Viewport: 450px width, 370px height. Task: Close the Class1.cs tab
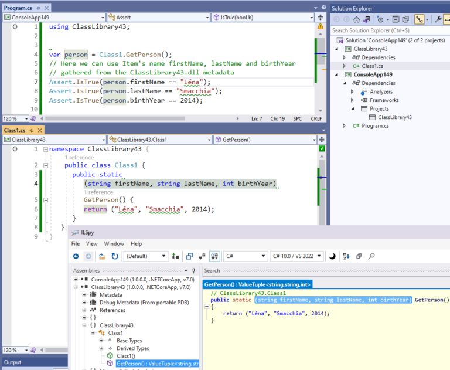40,130
